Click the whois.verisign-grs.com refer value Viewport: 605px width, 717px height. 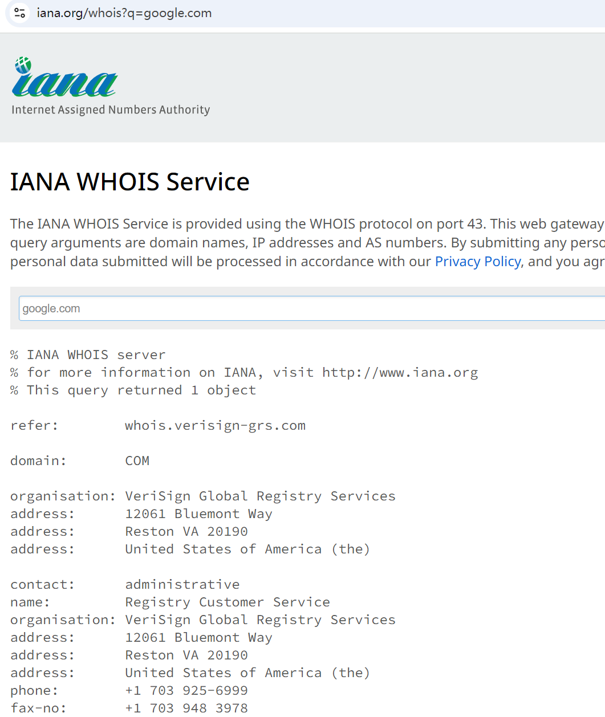click(215, 425)
